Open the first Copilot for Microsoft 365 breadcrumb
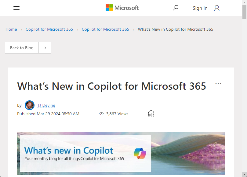Viewport: 247px width, 177px height. click(x=49, y=29)
